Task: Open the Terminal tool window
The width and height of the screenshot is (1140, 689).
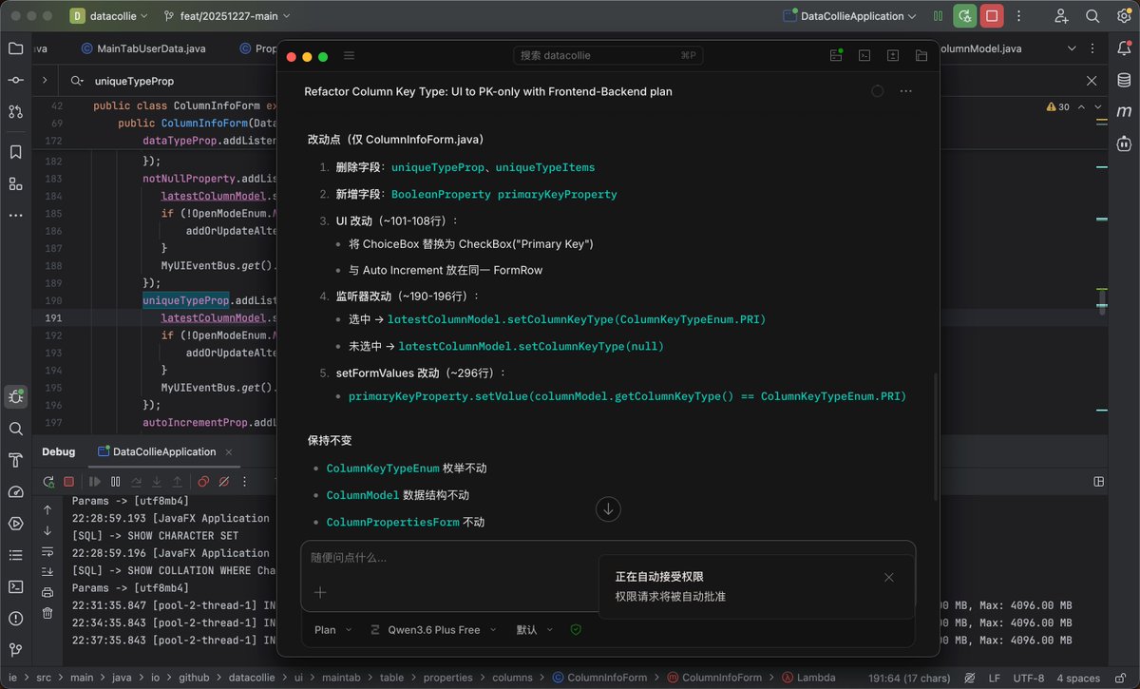Action: click(15, 586)
